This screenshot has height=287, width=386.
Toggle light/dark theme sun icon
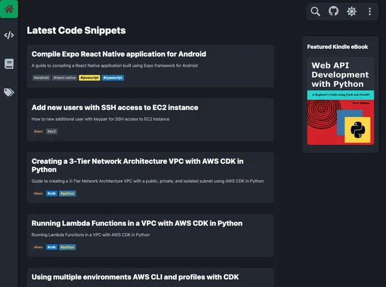(352, 11)
